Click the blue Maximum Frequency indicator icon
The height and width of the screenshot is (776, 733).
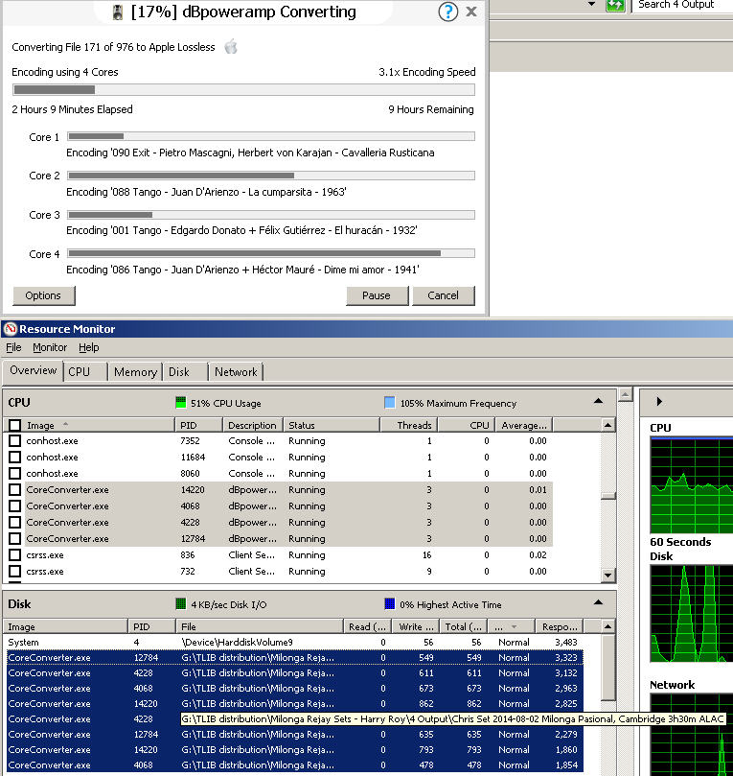pos(389,403)
